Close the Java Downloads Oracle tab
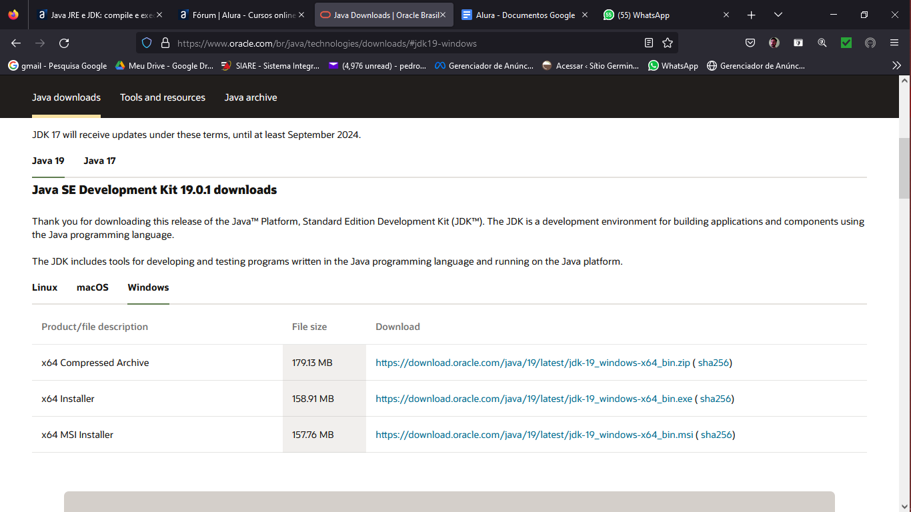911x512 pixels. pos(442,15)
